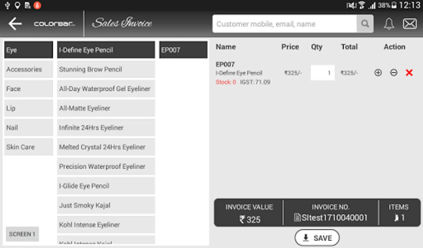Click the Name column header
Image resolution: width=423 pixels, height=248 pixels.
(x=226, y=47)
